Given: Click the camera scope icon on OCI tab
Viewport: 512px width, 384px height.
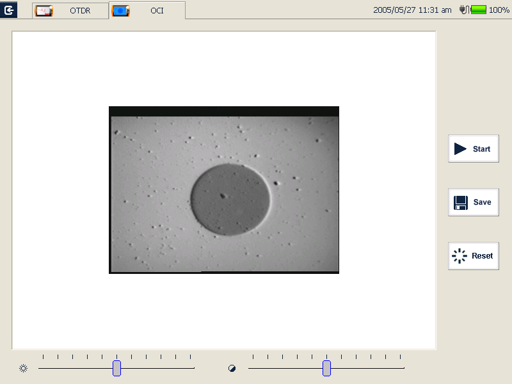Looking at the screenshot, I should pos(121,10).
